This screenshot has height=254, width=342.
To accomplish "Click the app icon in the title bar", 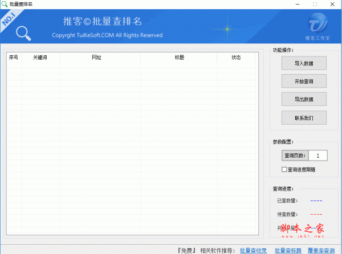I will (5, 4).
